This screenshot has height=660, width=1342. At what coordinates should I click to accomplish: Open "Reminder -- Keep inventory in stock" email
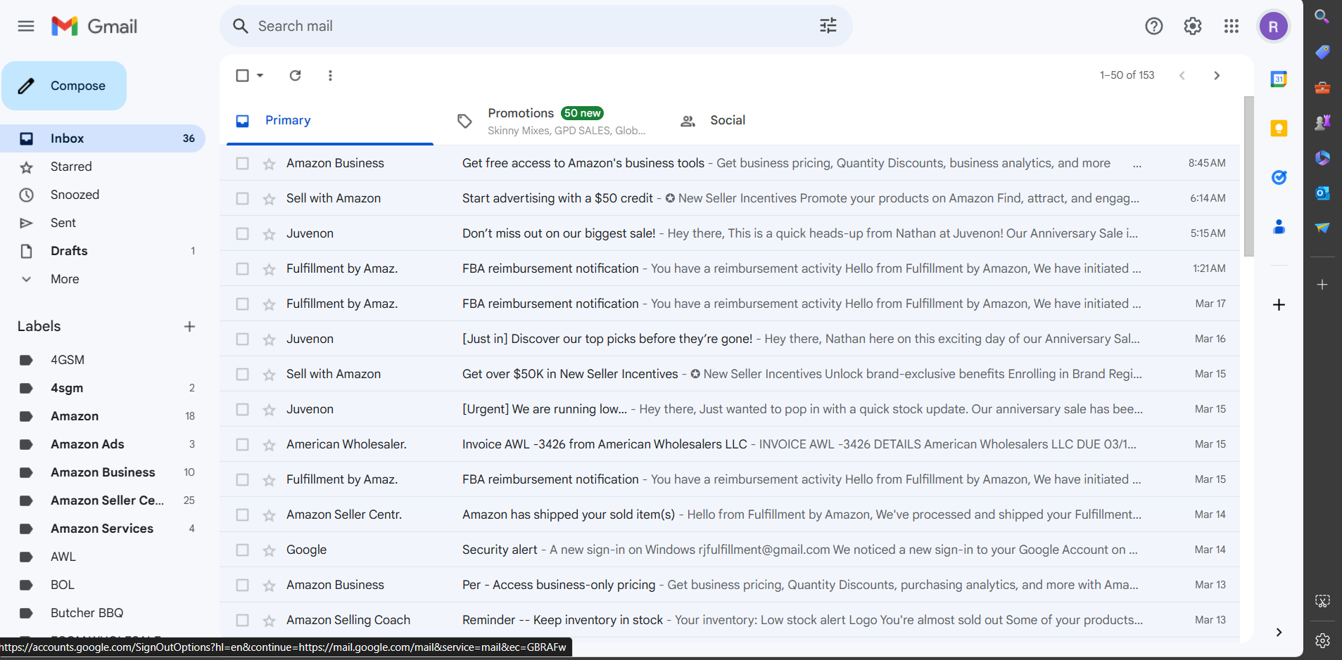(x=730, y=620)
